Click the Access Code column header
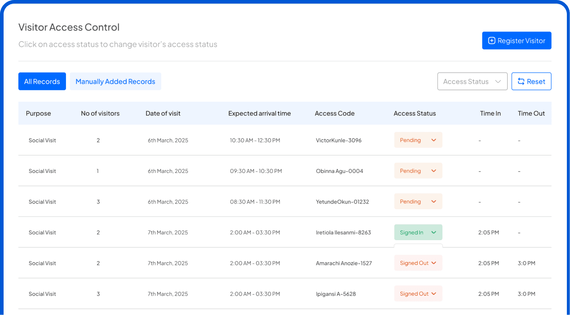570x315 pixels. pyautogui.click(x=335, y=113)
